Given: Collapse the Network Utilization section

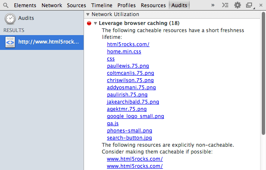Looking at the screenshot, I should tap(88, 14).
